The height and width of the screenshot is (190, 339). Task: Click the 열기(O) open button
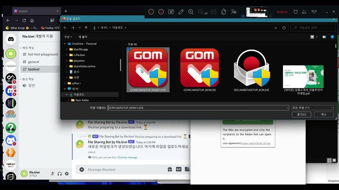(302, 114)
